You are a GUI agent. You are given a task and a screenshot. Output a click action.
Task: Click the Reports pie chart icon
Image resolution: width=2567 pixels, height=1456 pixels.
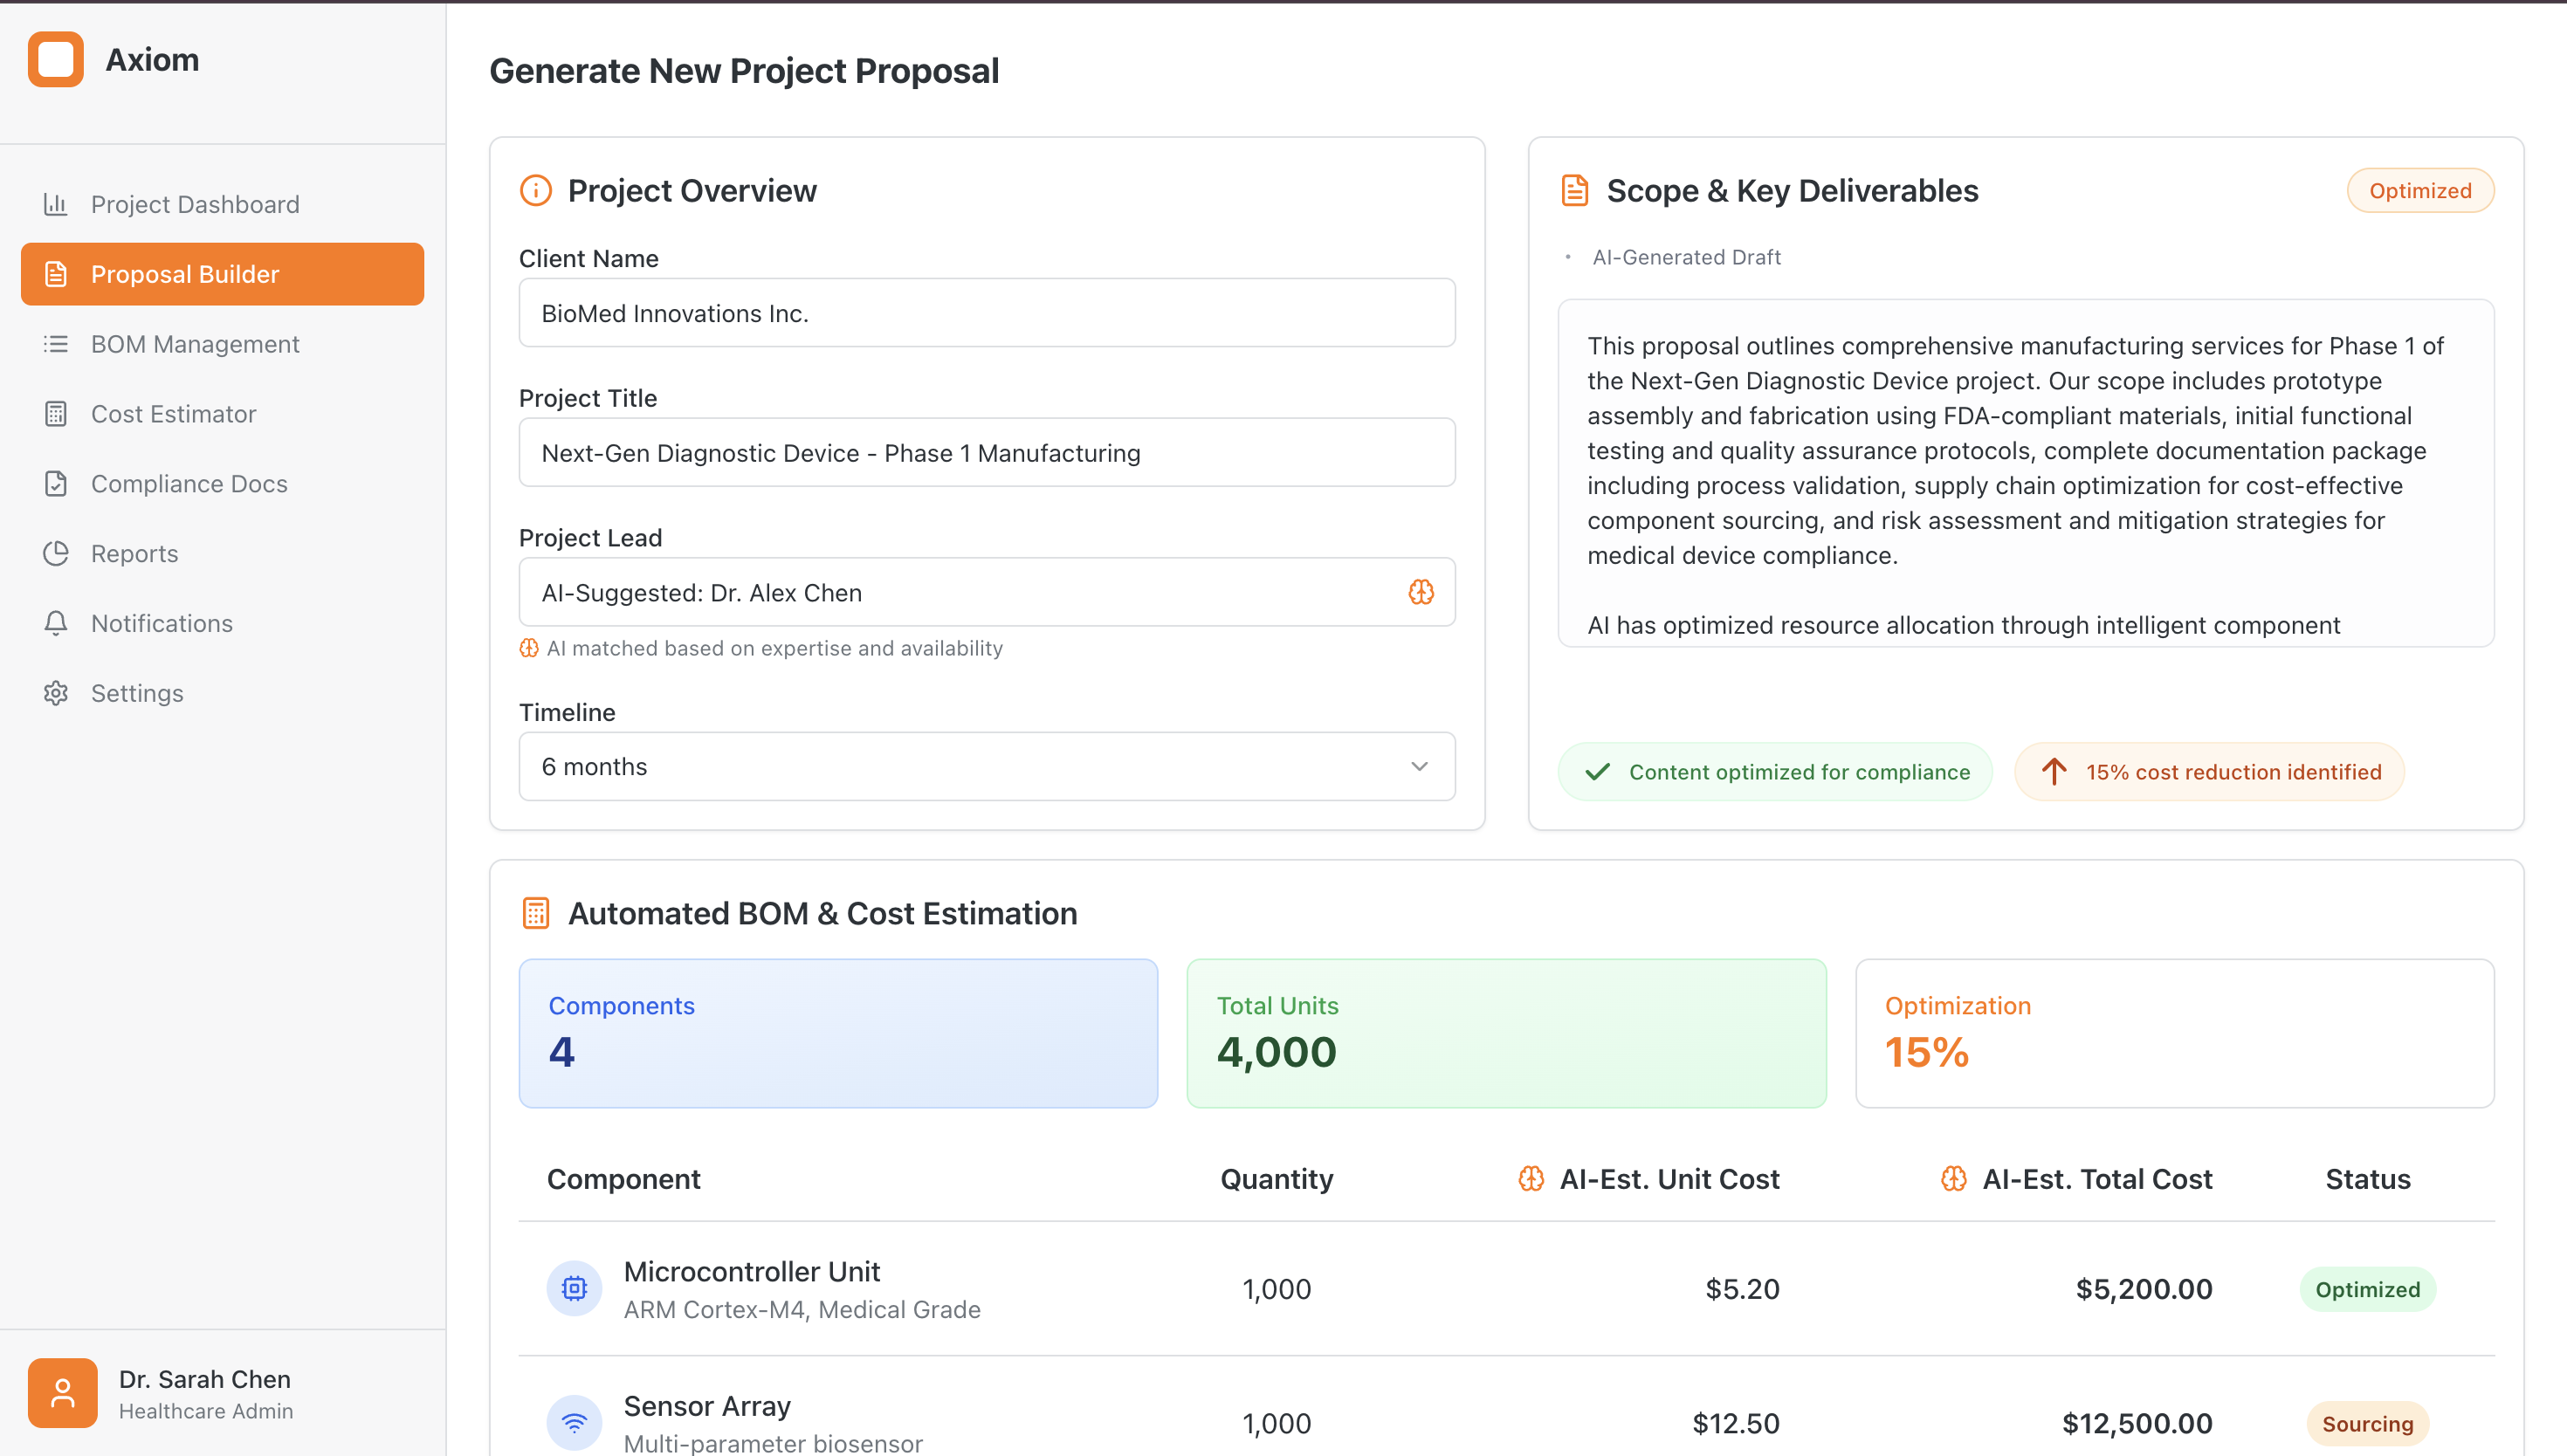tap(56, 554)
